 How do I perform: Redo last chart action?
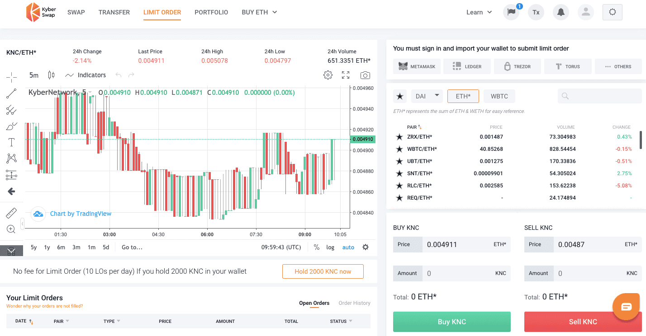click(132, 75)
